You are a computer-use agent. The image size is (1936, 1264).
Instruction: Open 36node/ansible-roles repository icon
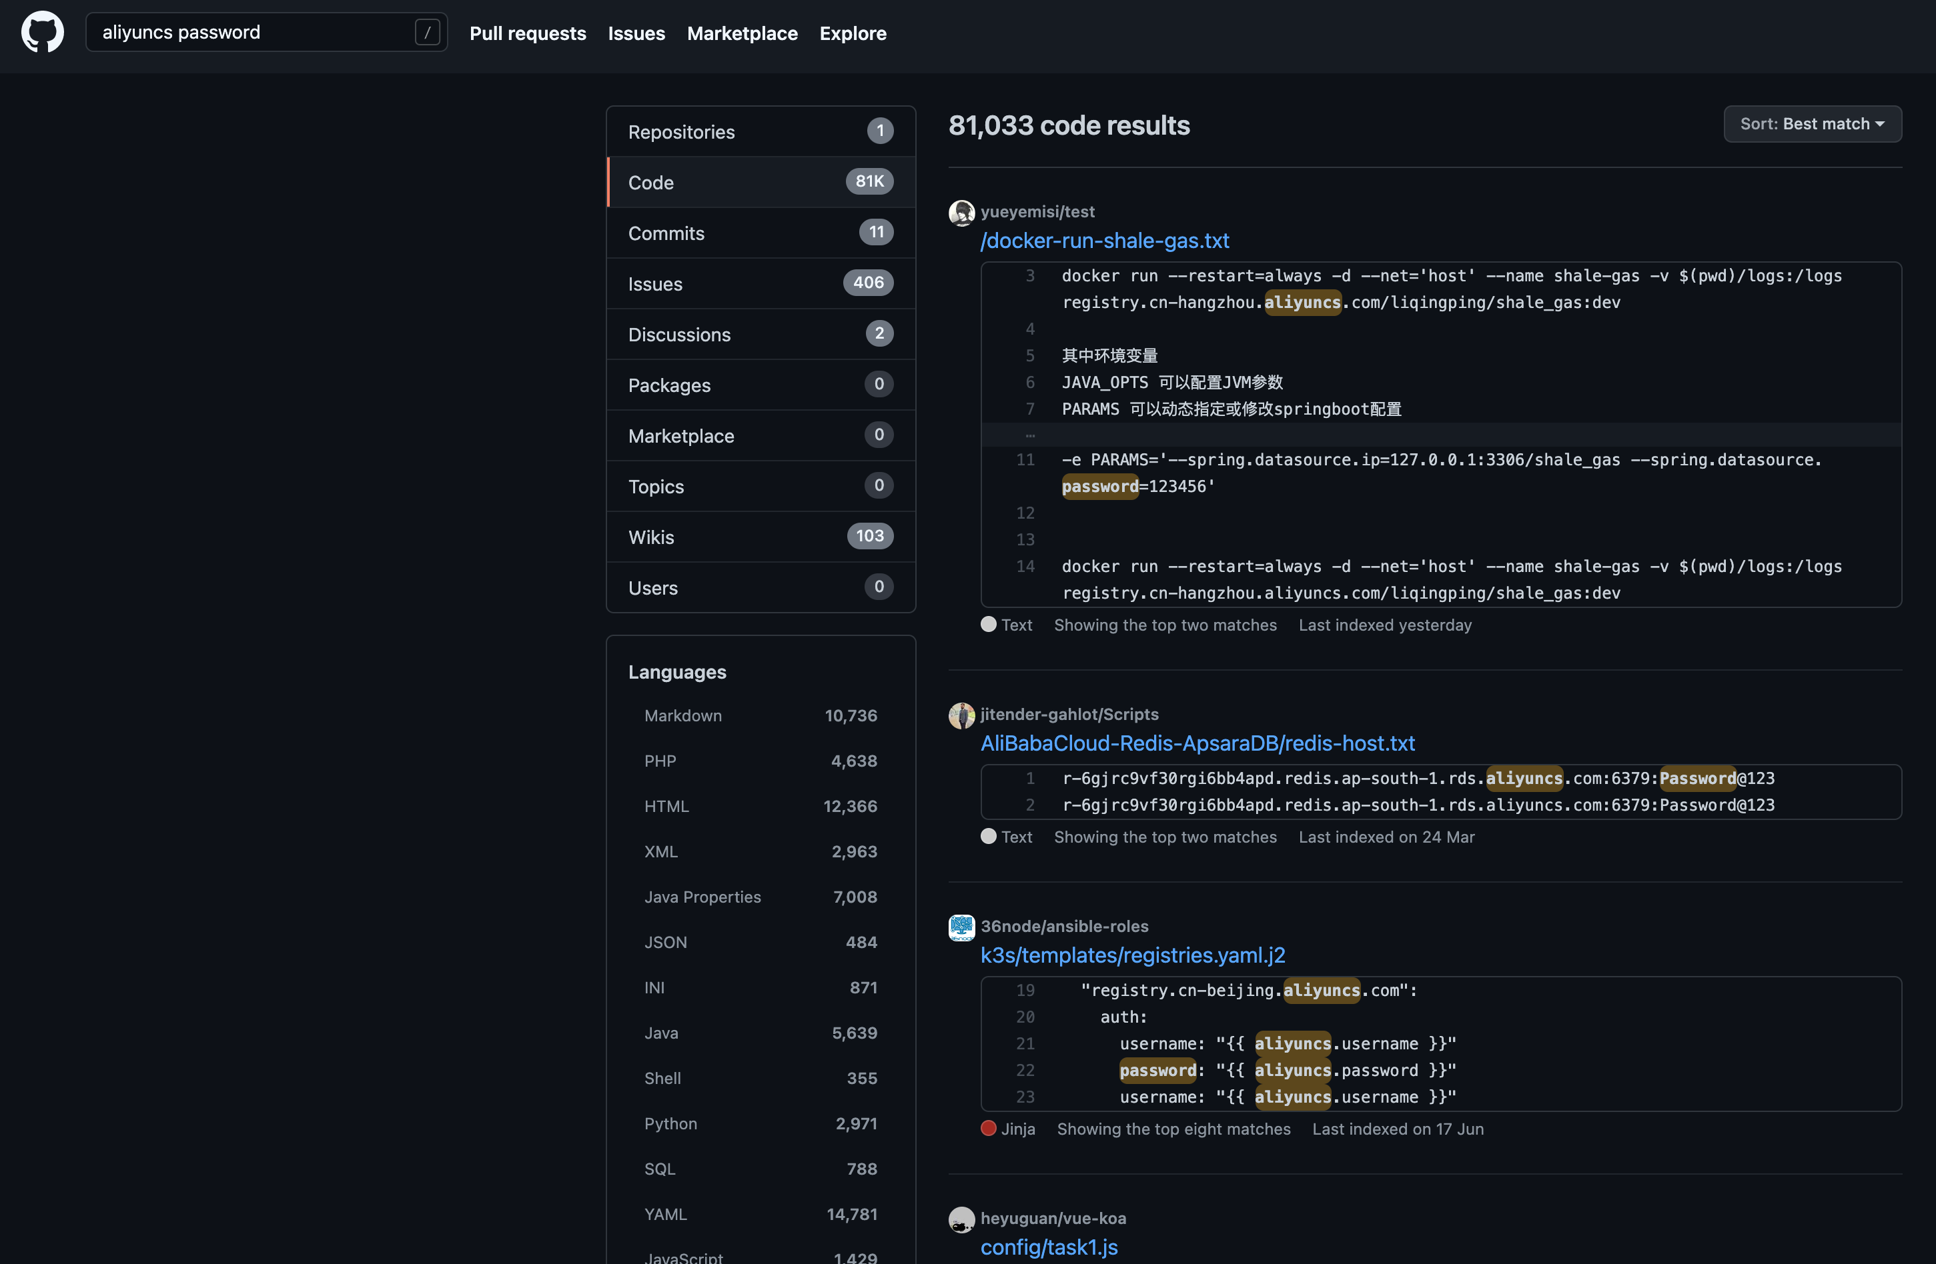(959, 924)
